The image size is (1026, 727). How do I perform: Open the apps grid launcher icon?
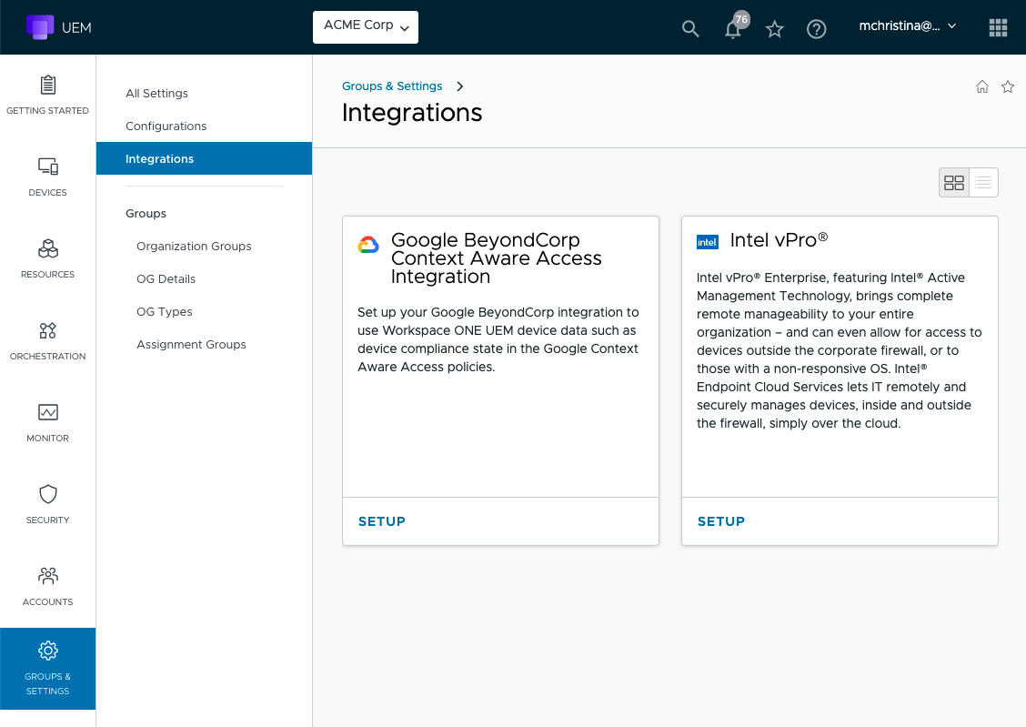pos(998,27)
